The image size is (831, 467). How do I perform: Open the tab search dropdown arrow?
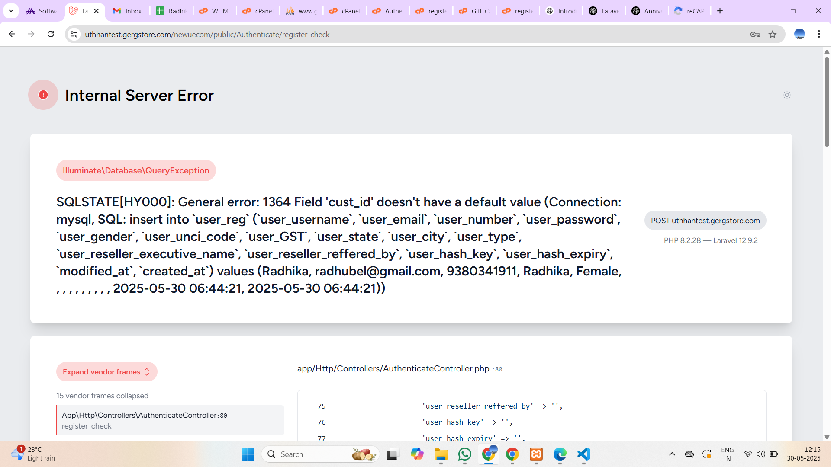[11, 11]
